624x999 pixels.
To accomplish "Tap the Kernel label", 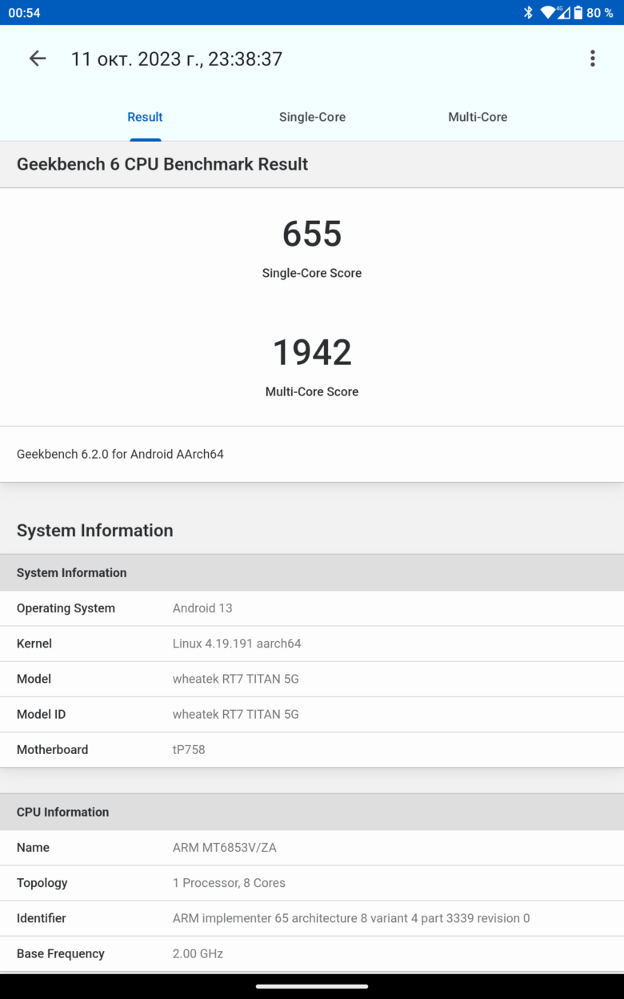I will 34,644.
